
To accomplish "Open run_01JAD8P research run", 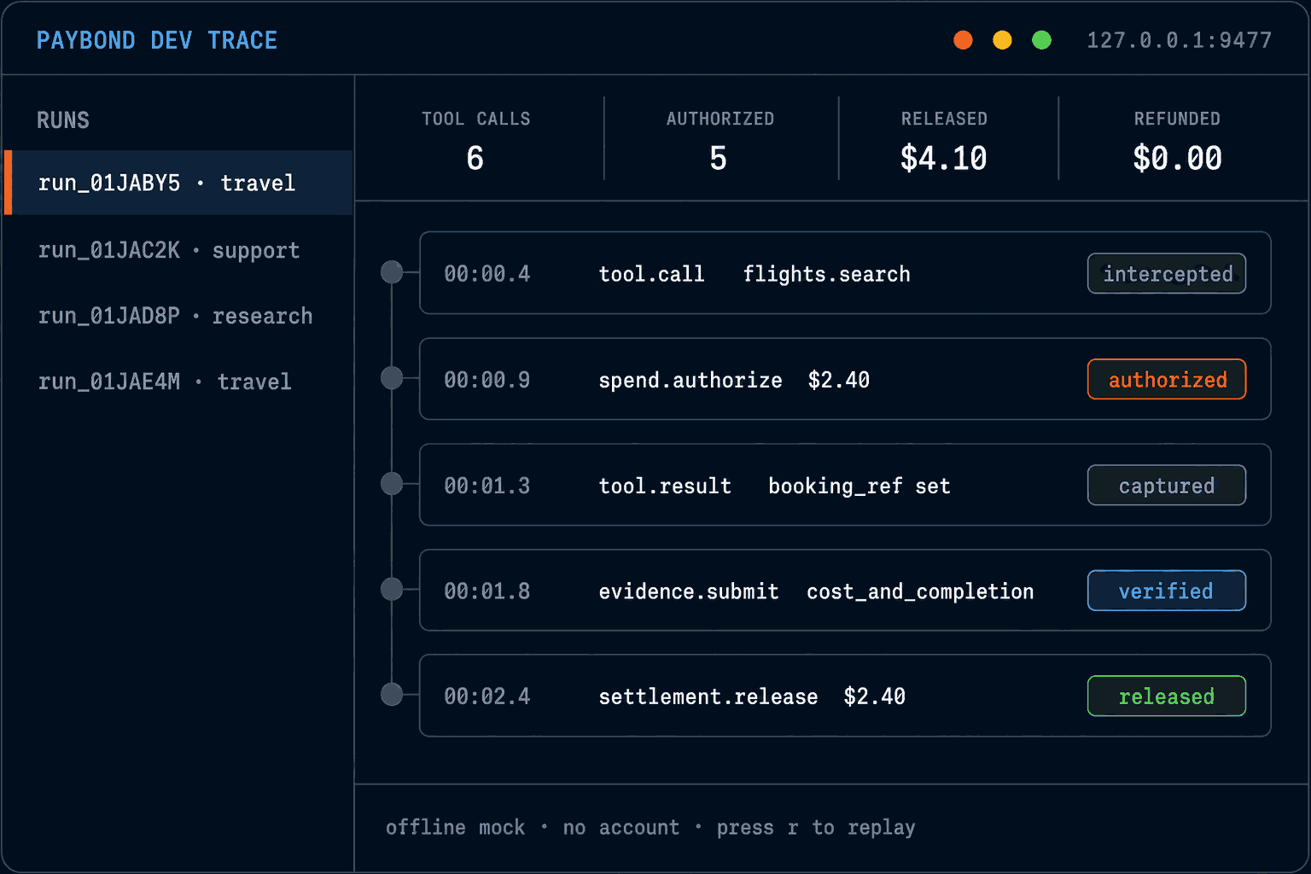I will (175, 316).
